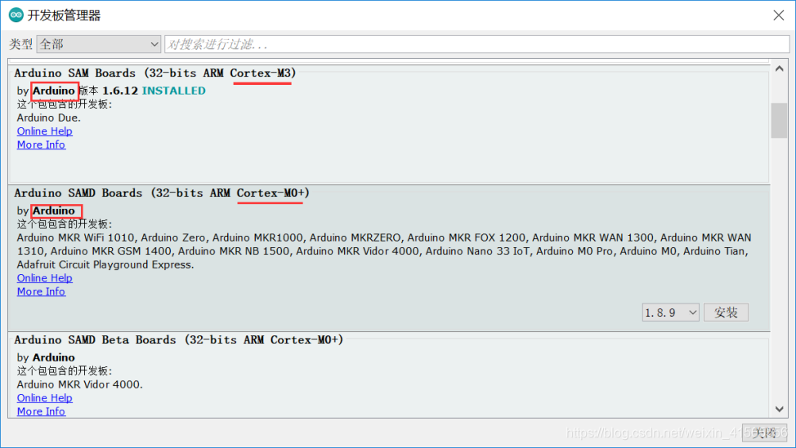This screenshot has height=448, width=796.
Task: Click the version 1.6.12 text
Action: [120, 91]
